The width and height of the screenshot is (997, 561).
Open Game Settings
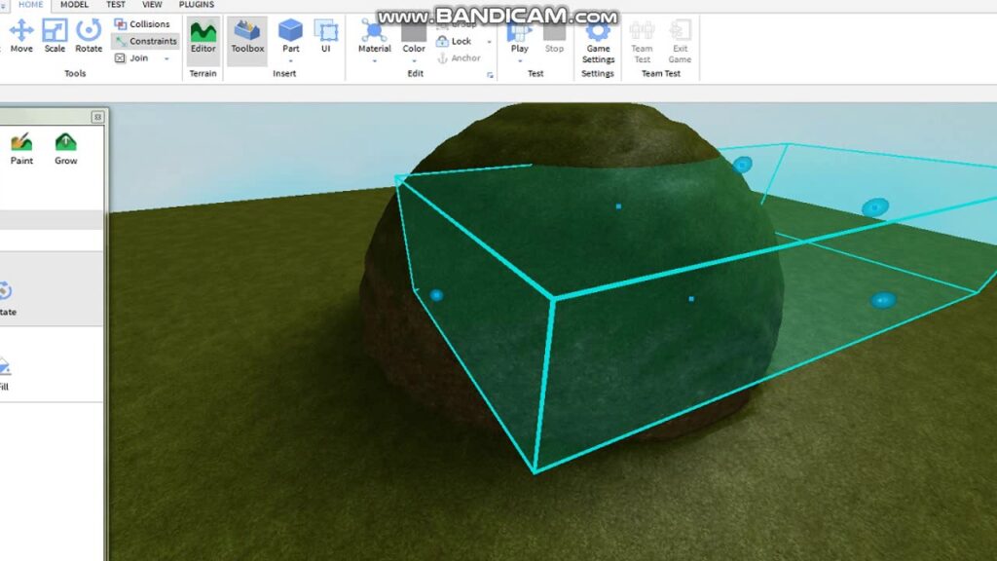tap(598, 42)
